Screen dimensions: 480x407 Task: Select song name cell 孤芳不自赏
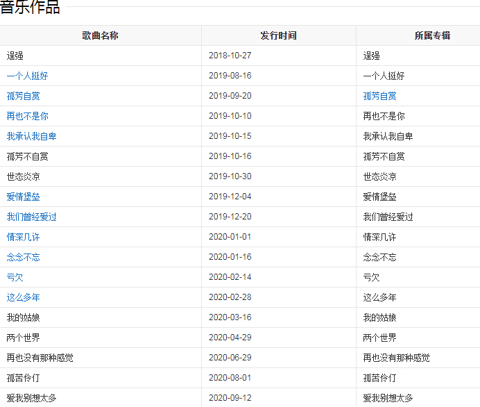27,156
